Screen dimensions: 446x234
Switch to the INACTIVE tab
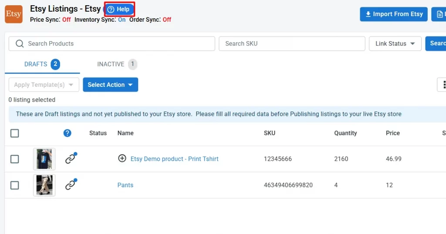117,64
